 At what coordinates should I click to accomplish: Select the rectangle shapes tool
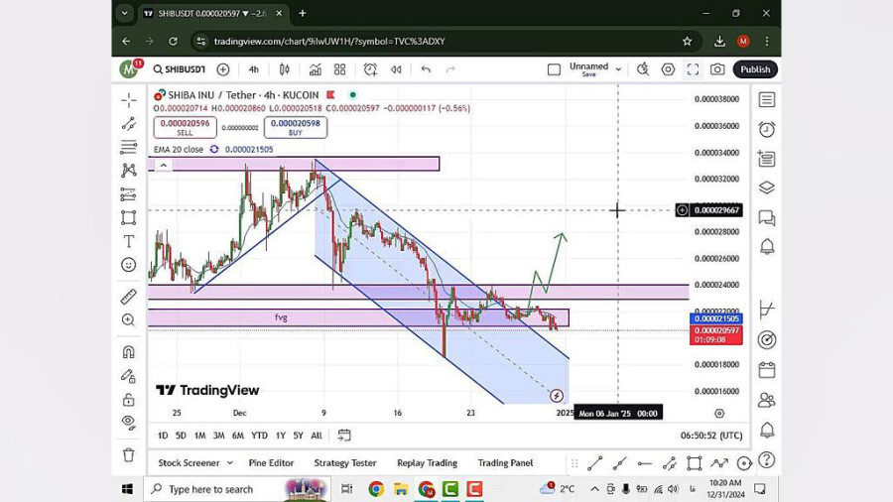129,217
